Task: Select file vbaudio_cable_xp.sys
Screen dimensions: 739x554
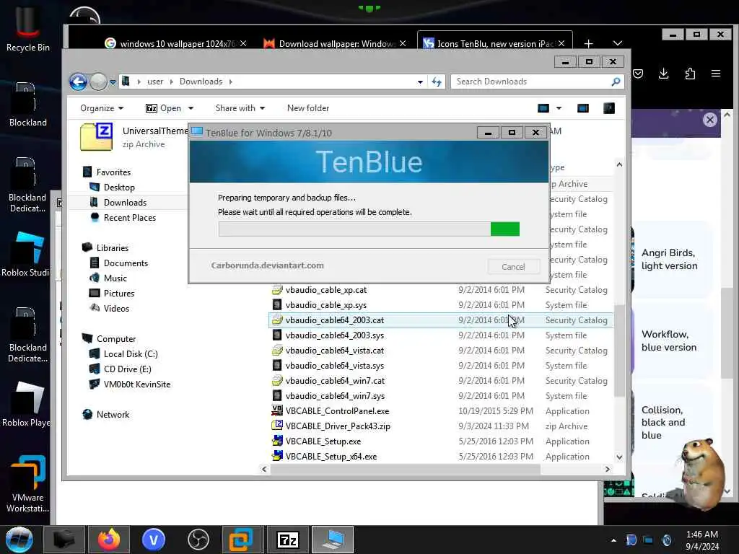Action: 325,305
